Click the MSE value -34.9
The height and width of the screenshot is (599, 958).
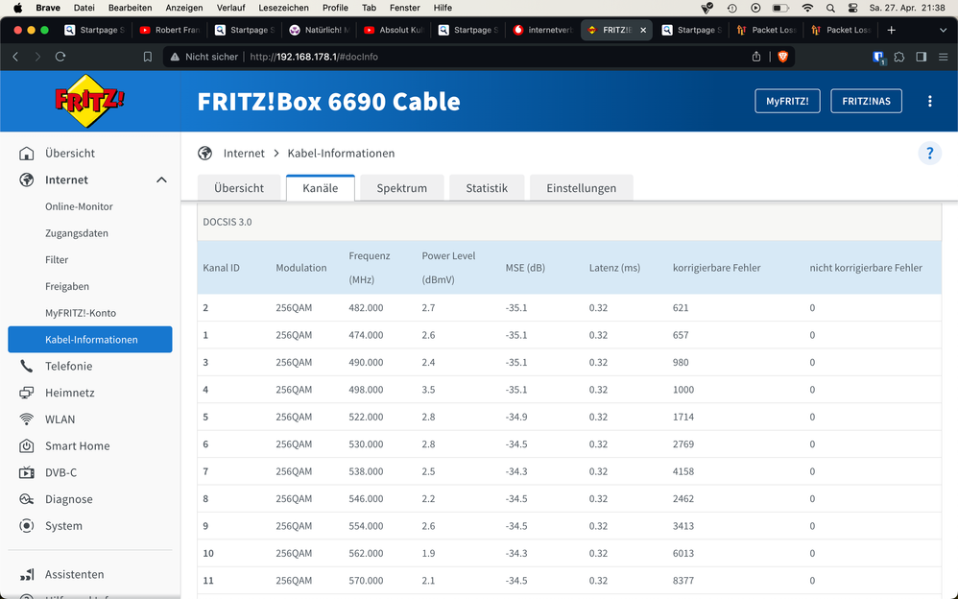coord(516,417)
